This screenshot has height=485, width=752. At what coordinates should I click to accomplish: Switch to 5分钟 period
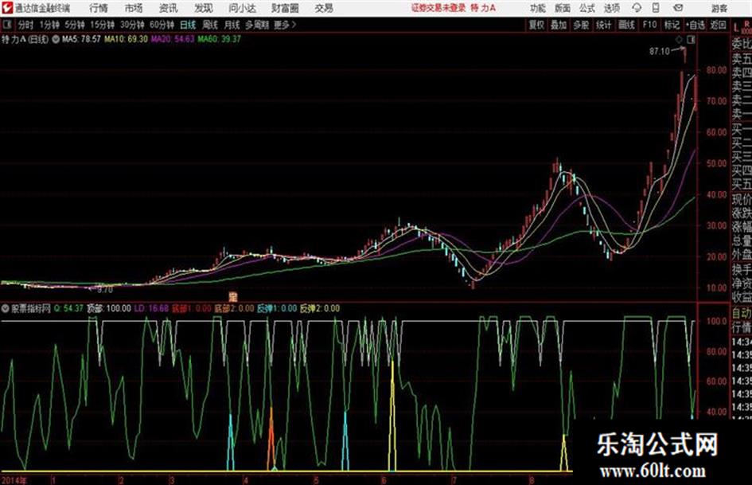point(75,25)
